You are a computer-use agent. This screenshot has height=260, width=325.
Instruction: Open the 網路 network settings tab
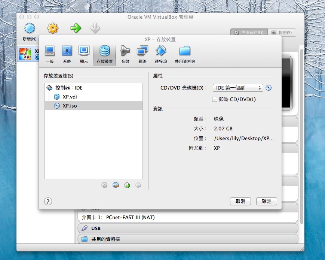(x=142, y=54)
